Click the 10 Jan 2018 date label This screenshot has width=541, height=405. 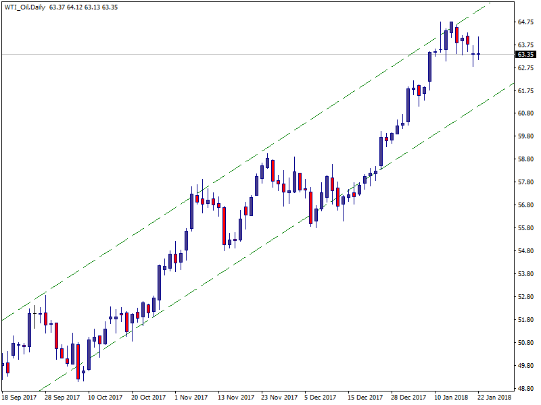[451, 398]
